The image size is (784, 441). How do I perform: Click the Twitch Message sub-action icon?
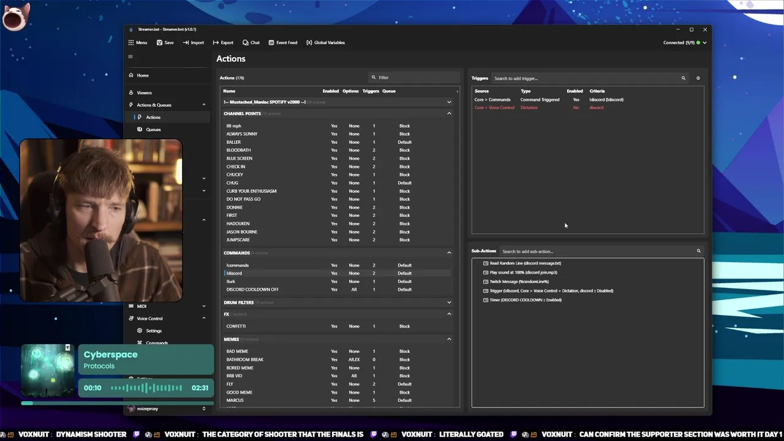click(486, 282)
